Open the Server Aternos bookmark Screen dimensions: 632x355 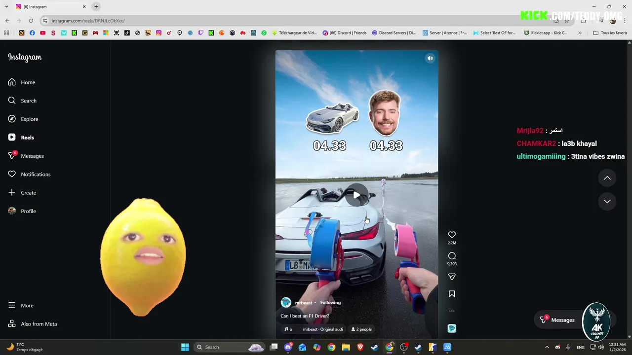tap(444, 33)
